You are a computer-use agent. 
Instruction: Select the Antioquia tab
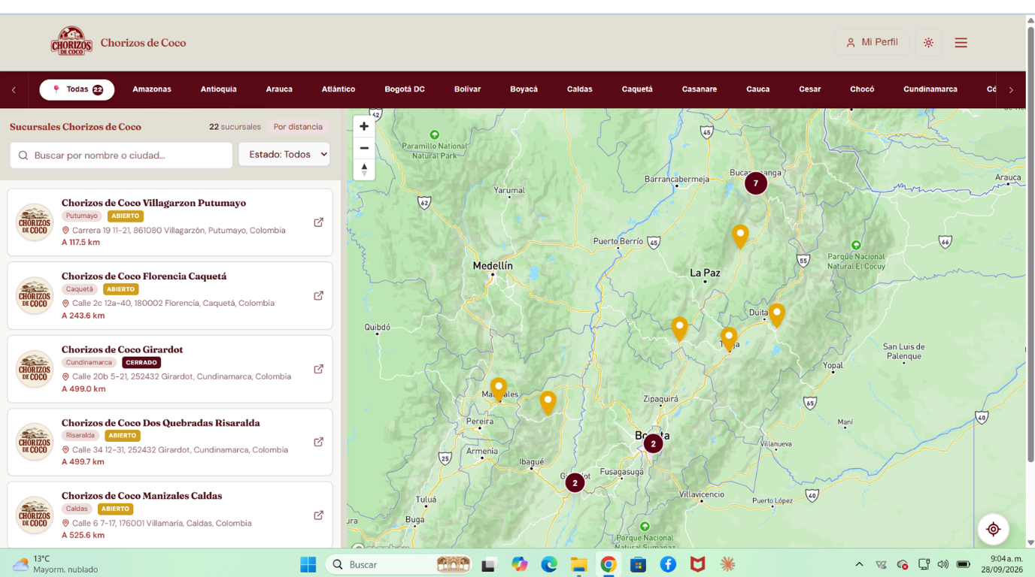pos(219,89)
